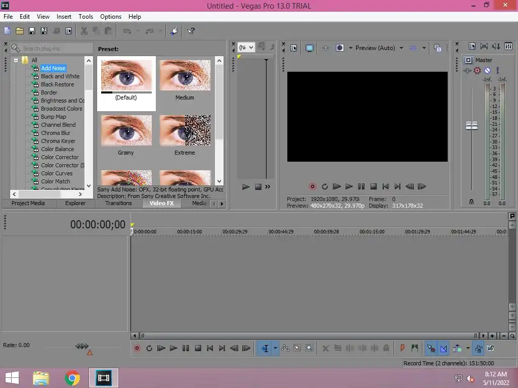Screen dimensions: 518x388
Task: Switch to the Transitions tab
Action: [x=118, y=203]
